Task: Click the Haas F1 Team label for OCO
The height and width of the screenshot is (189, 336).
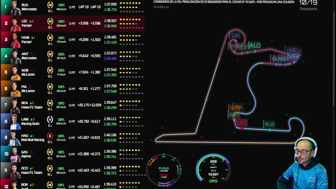Action: (x=32, y=173)
